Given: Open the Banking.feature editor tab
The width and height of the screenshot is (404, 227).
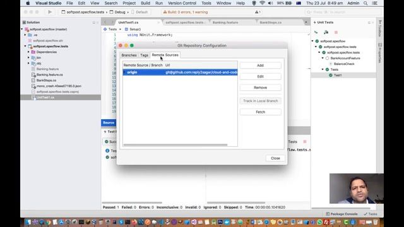Looking at the screenshot, I should [225, 23].
